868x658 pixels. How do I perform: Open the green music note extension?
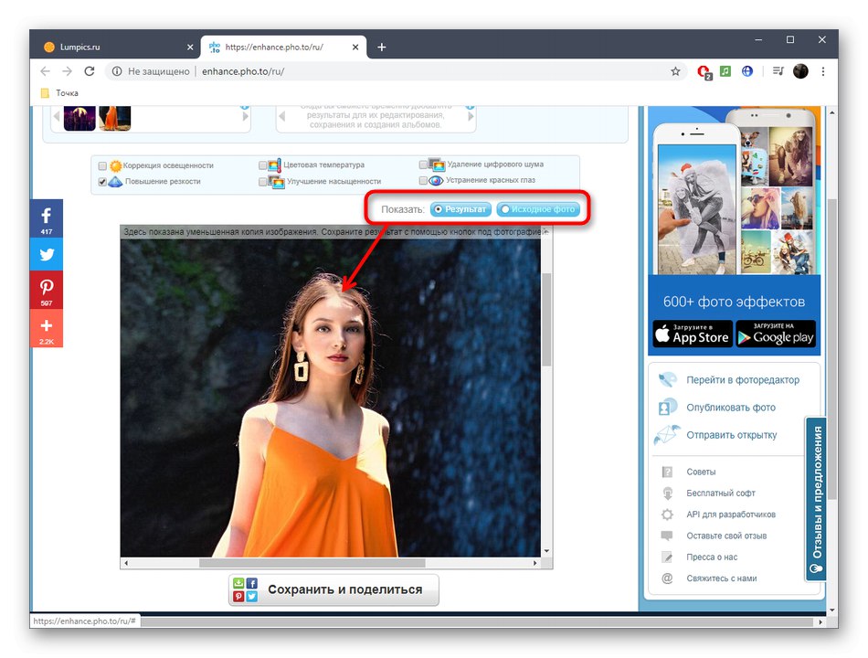click(725, 71)
